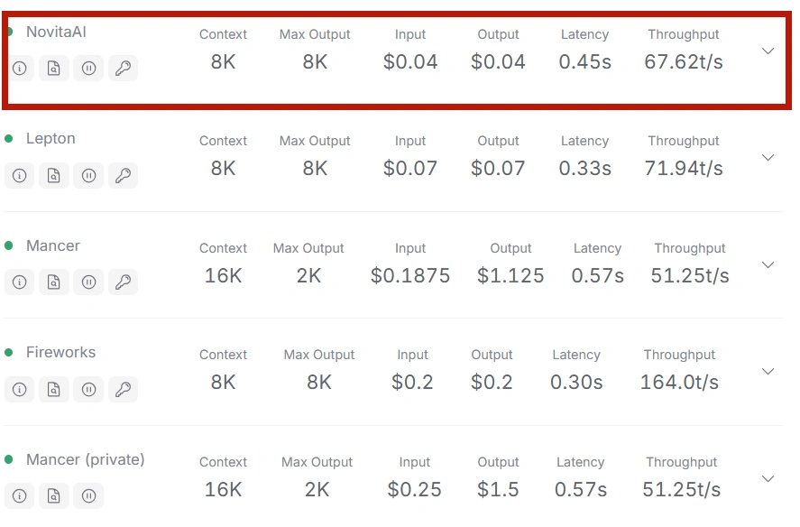Click the key icon under Fireworks
Image resolution: width=800 pixels, height=527 pixels.
click(x=123, y=390)
